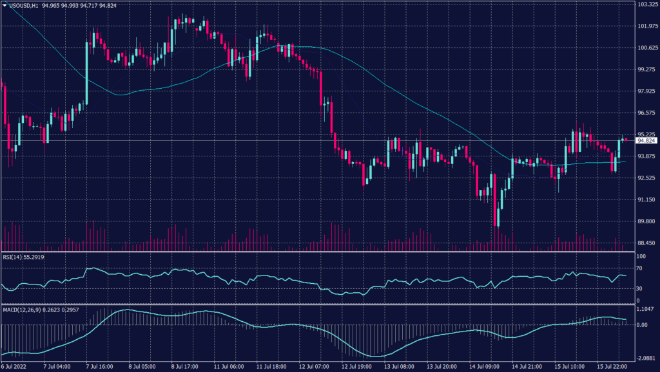Select the 88.450 price axis label

(647, 243)
